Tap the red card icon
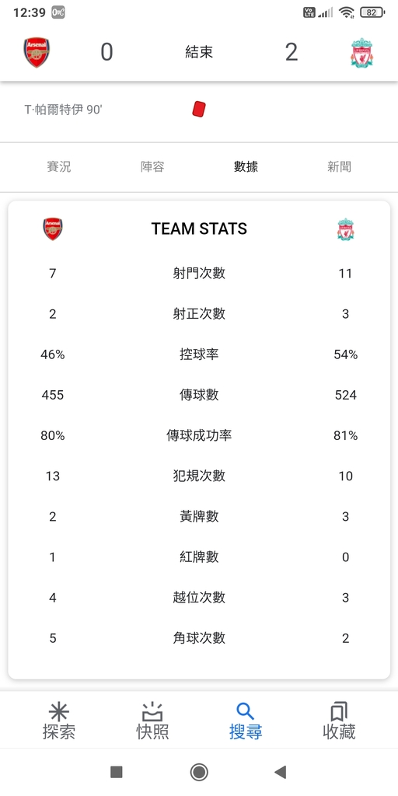The height and width of the screenshot is (796, 398). pyautogui.click(x=199, y=109)
